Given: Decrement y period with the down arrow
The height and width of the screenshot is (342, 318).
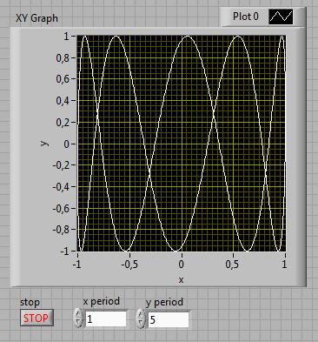Looking at the screenshot, I should (x=141, y=324).
